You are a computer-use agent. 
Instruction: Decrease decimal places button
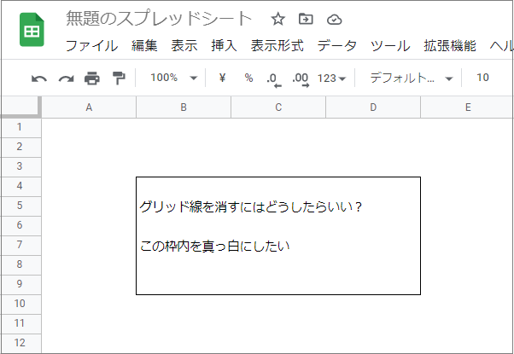(273, 78)
